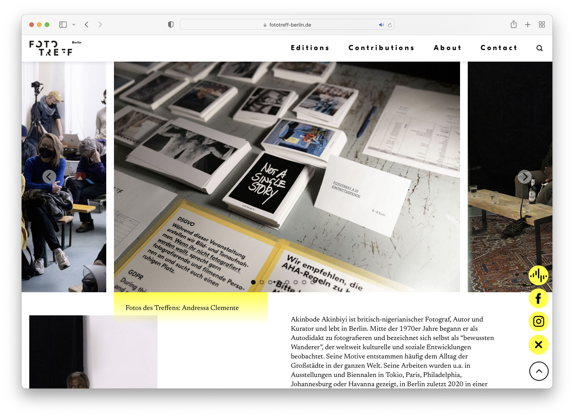The image size is (574, 417).
Task: Open the Editions menu
Action: [310, 48]
